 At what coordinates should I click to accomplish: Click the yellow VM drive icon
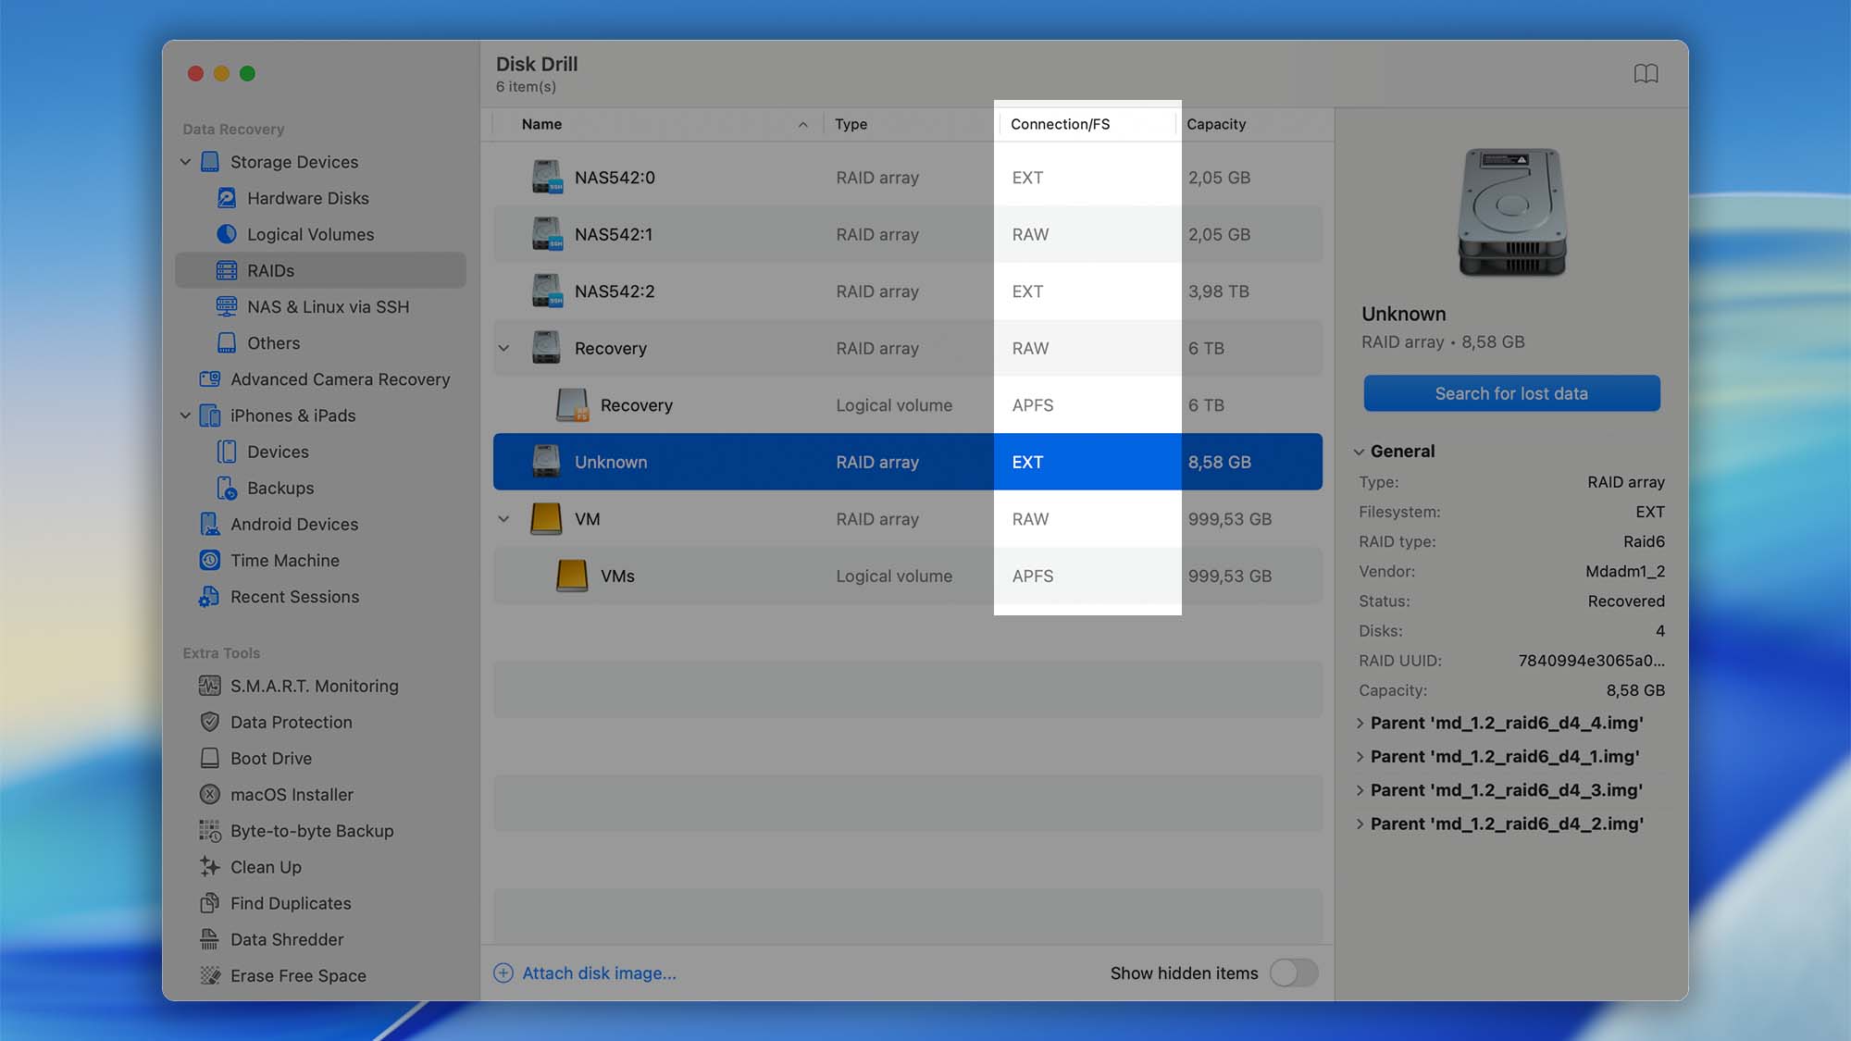pyautogui.click(x=546, y=518)
